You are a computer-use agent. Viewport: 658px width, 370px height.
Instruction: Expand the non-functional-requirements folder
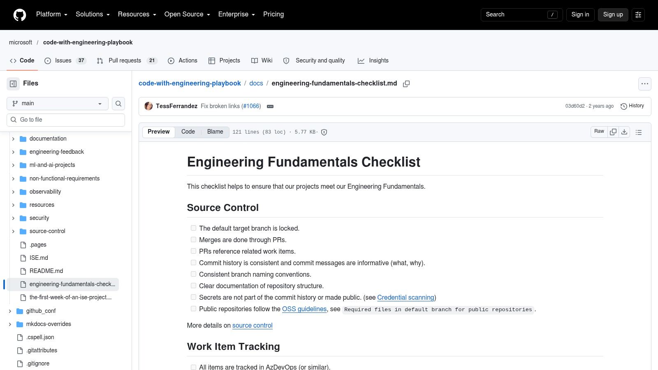(13, 179)
